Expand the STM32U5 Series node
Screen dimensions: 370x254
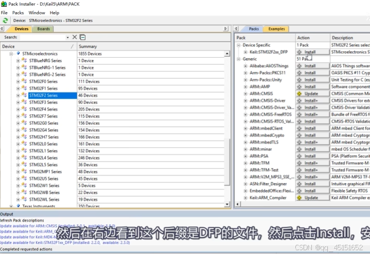(18, 179)
